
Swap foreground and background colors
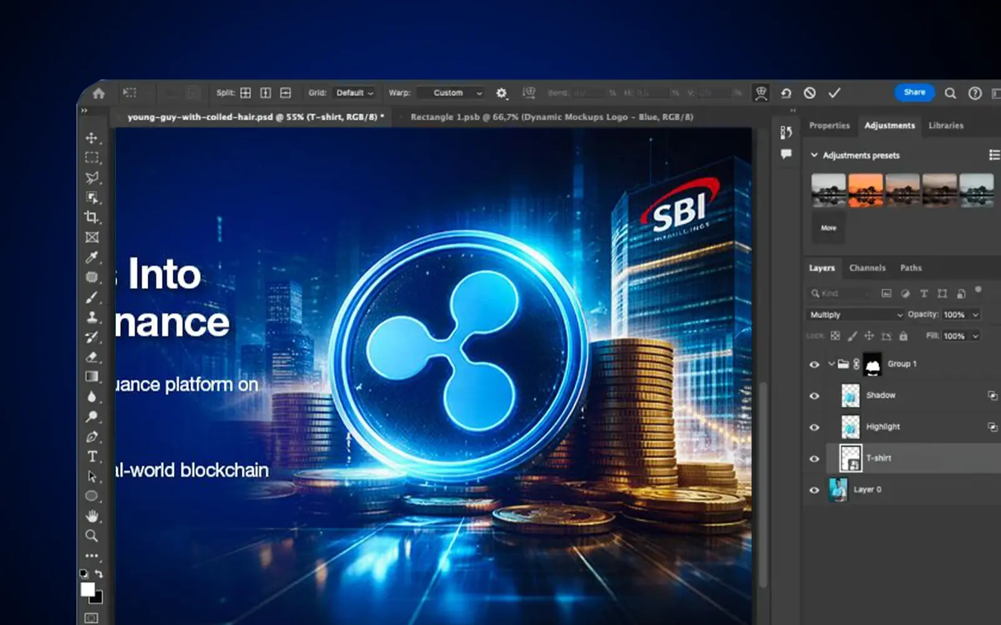99,573
